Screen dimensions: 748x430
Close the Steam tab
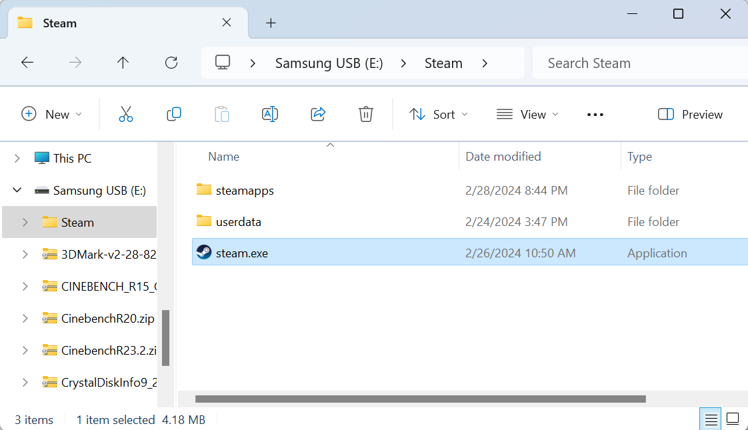227,23
